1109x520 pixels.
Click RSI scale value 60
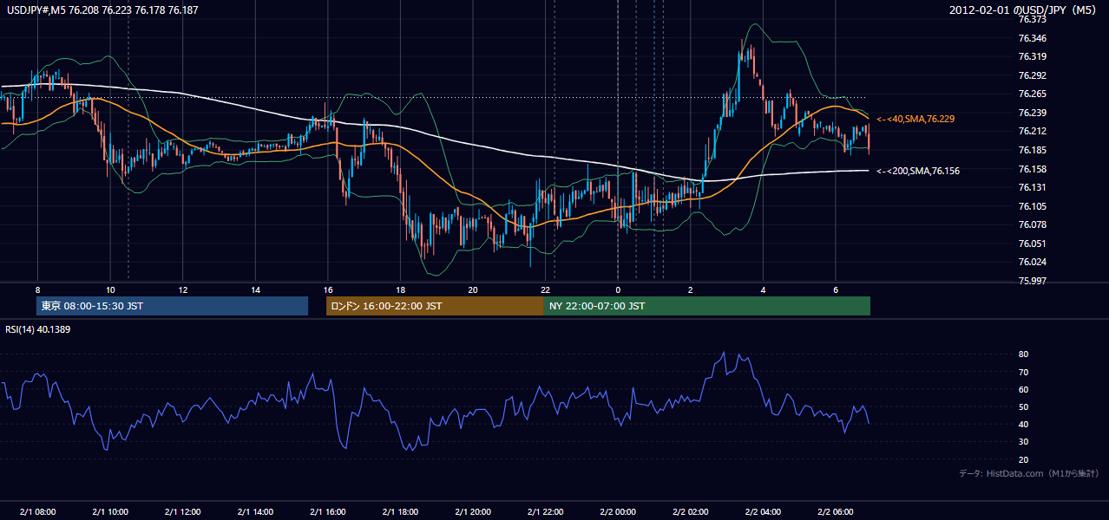(x=1023, y=389)
